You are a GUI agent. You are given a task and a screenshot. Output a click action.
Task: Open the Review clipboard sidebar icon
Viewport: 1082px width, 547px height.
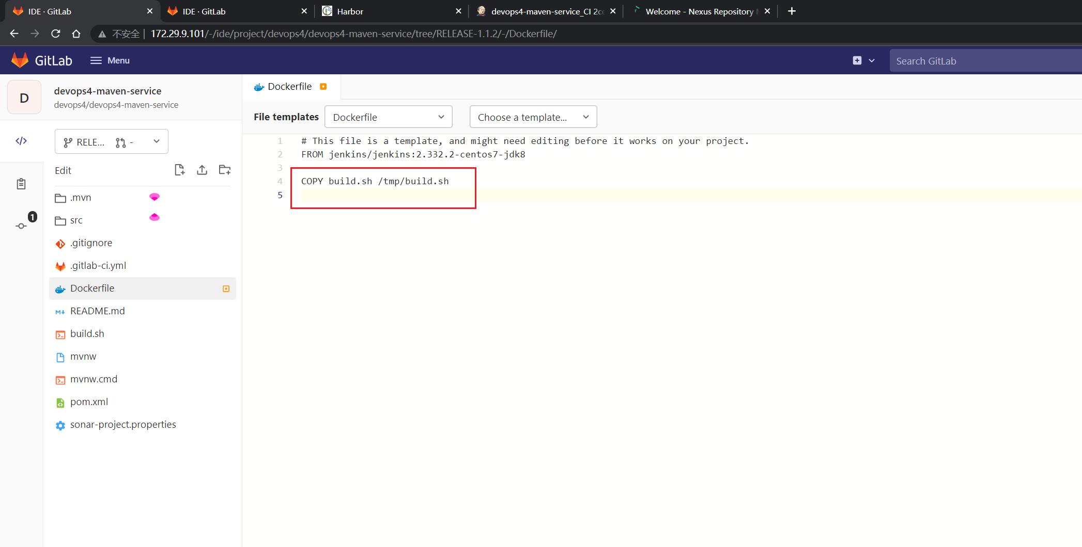(x=21, y=184)
